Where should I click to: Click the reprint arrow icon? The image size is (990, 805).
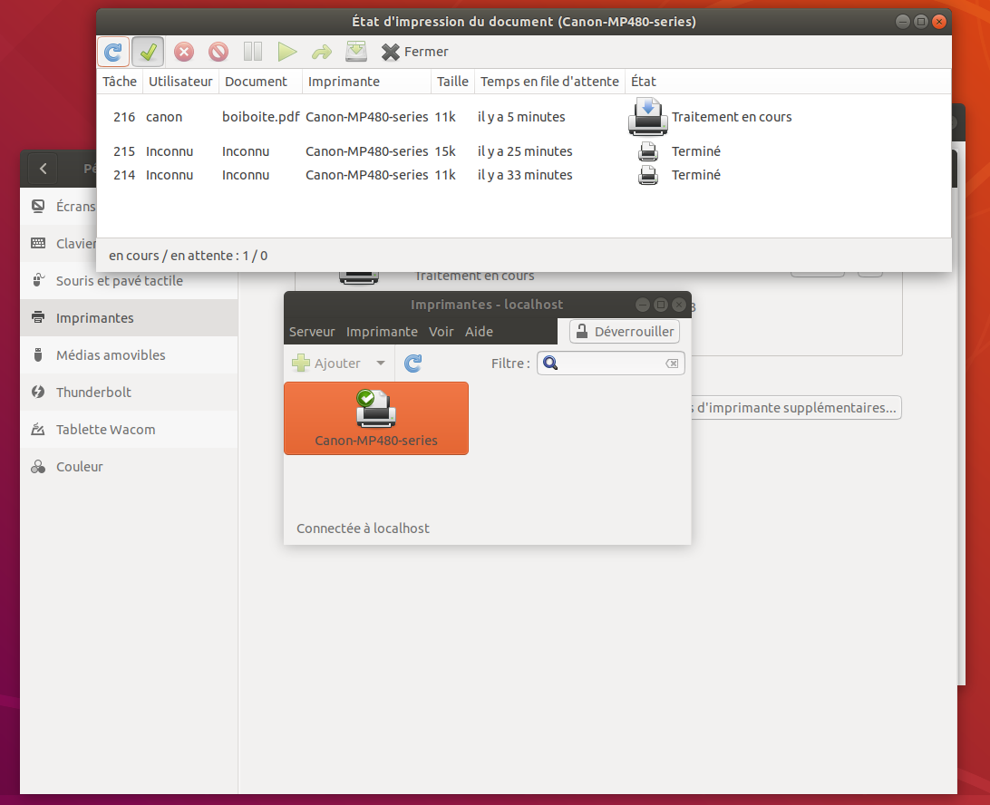pyautogui.click(x=322, y=52)
